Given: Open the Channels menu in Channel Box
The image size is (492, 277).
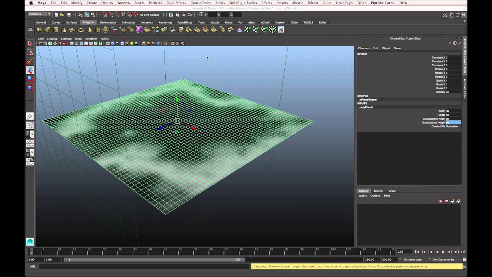Looking at the screenshot, I should [364, 48].
